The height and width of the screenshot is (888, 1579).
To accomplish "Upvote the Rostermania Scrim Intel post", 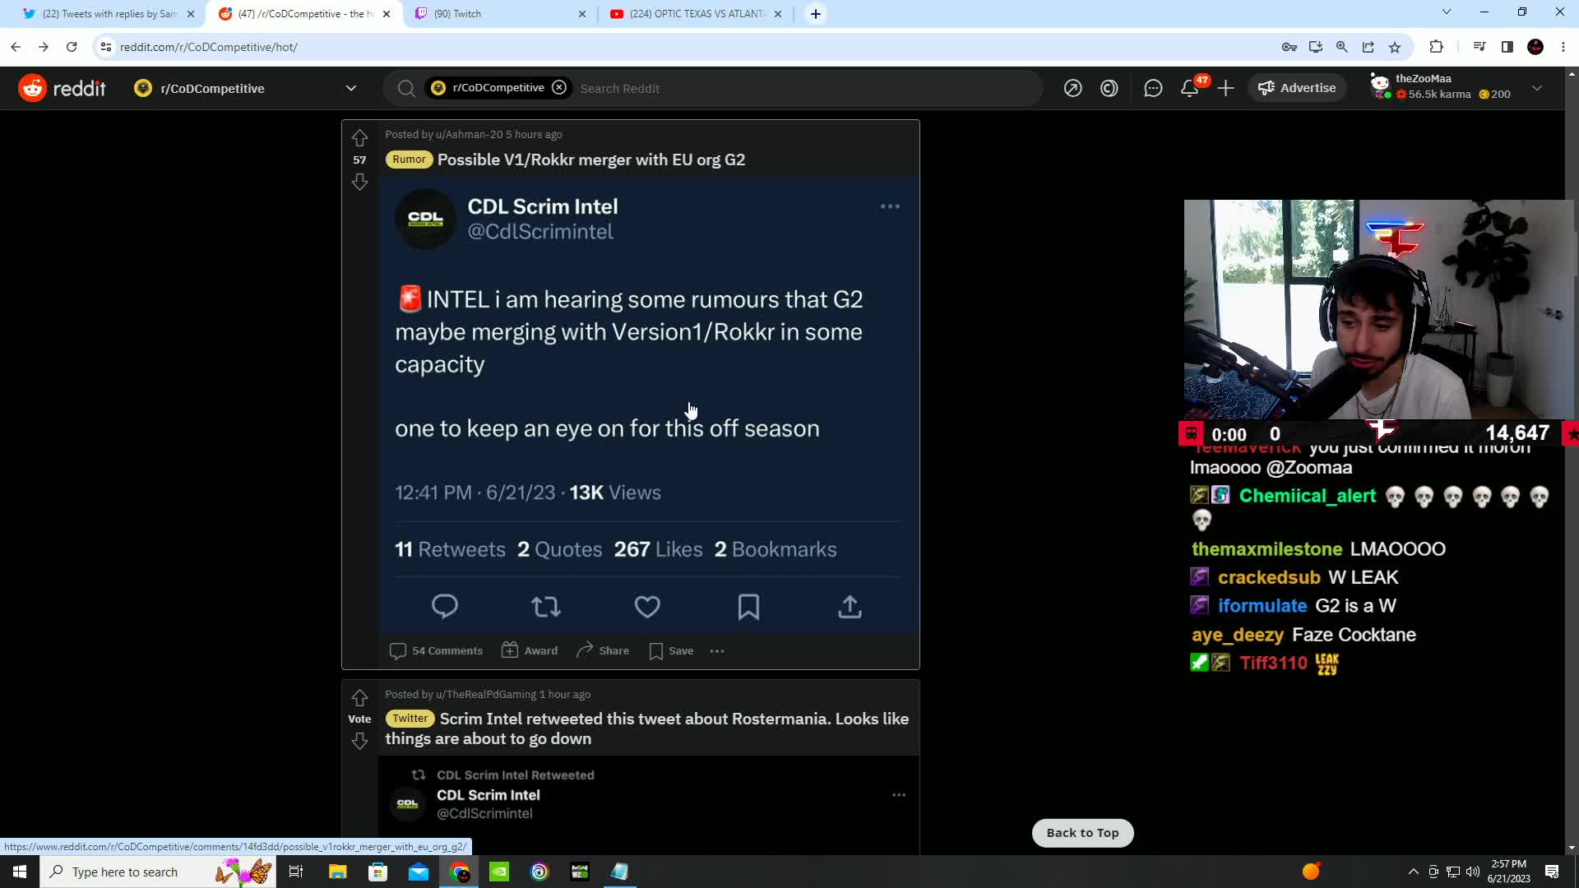I will pos(359,698).
